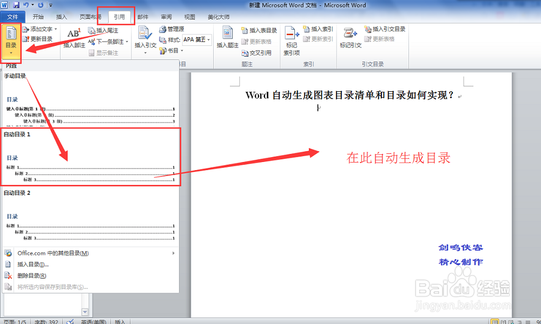Choose the 自动目录 2 preset
The width and height of the screenshot is (541, 324).
90,216
